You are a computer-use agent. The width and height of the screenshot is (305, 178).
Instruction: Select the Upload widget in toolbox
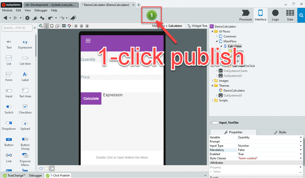25,126
